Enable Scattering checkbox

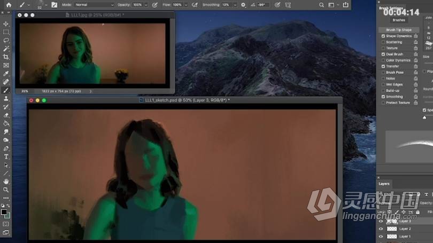pyautogui.click(x=383, y=42)
